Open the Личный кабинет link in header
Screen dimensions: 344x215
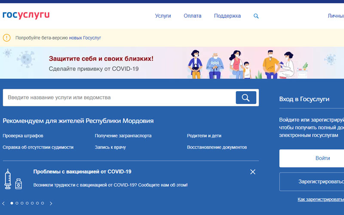point(336,16)
